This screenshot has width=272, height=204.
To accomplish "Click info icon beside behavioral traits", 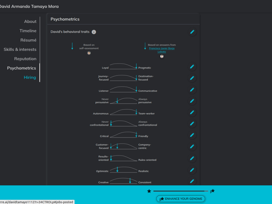I will [x=94, y=32].
